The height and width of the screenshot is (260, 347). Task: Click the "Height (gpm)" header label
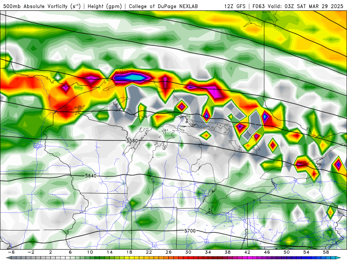105,6
